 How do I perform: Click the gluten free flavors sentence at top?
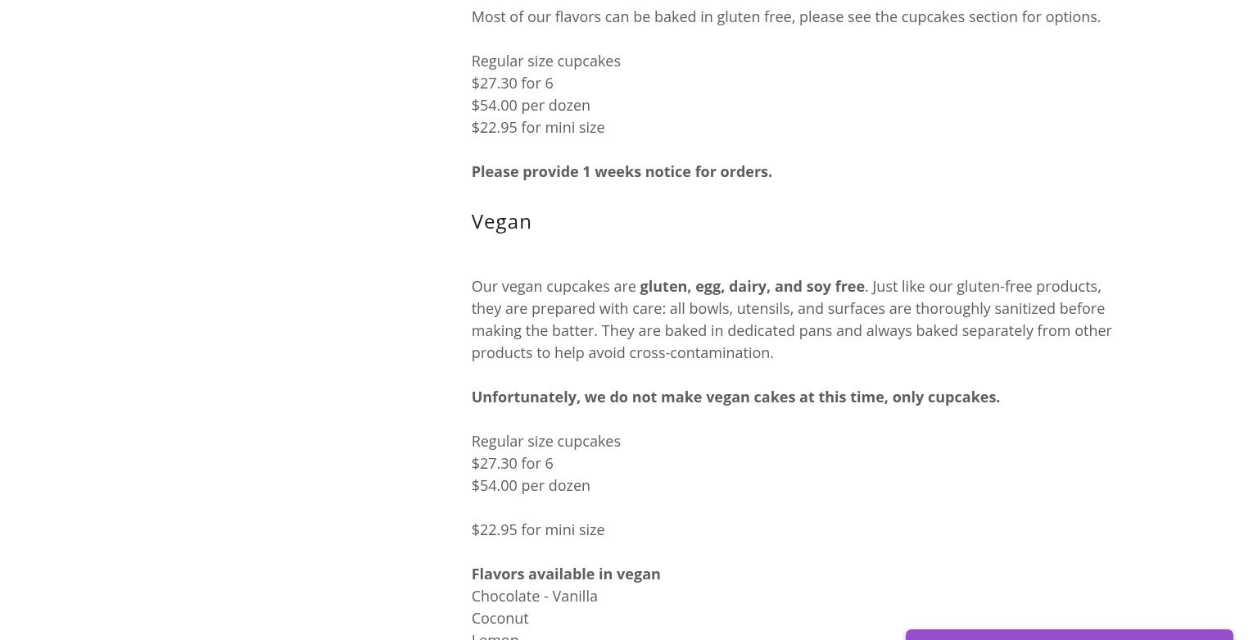pos(785,16)
